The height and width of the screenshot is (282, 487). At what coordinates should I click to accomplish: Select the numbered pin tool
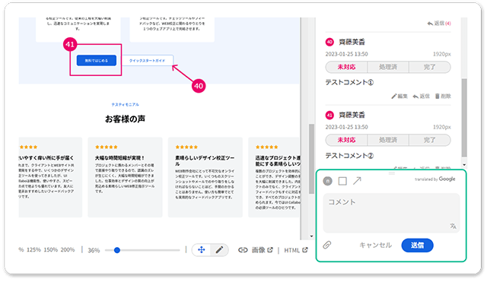pos(328,181)
